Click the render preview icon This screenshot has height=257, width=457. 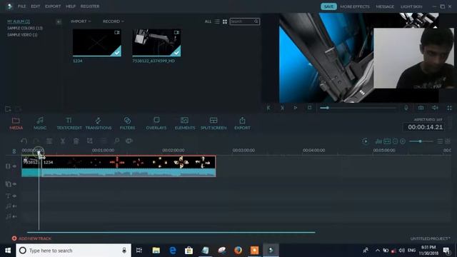click(x=365, y=141)
